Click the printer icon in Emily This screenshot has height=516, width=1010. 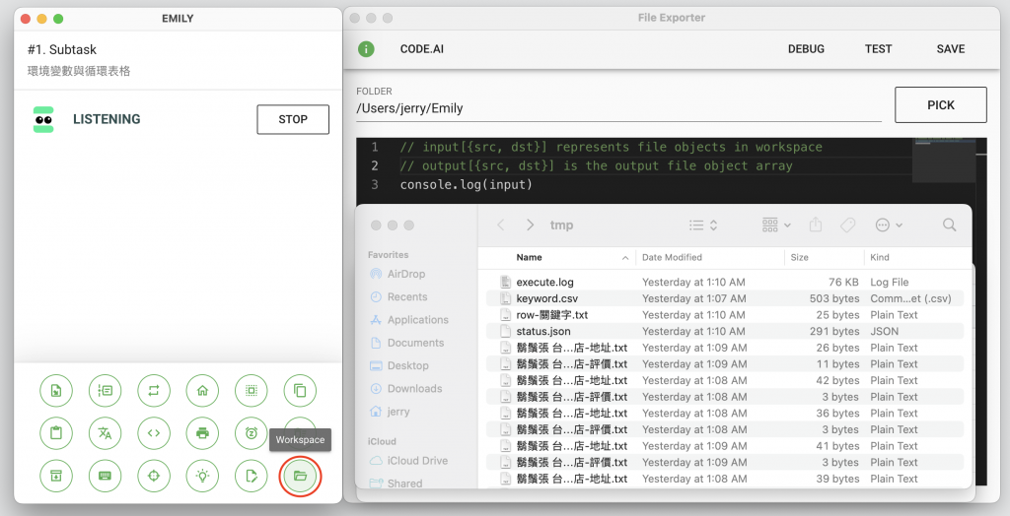pyautogui.click(x=202, y=433)
